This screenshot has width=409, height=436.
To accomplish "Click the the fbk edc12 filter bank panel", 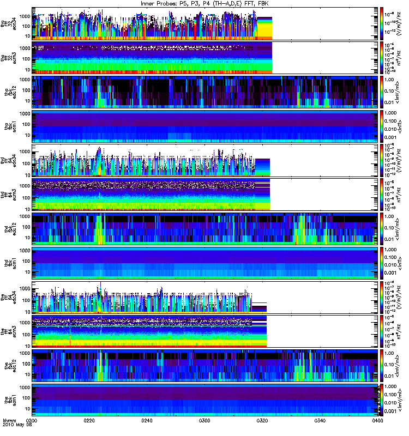I will (205, 366).
